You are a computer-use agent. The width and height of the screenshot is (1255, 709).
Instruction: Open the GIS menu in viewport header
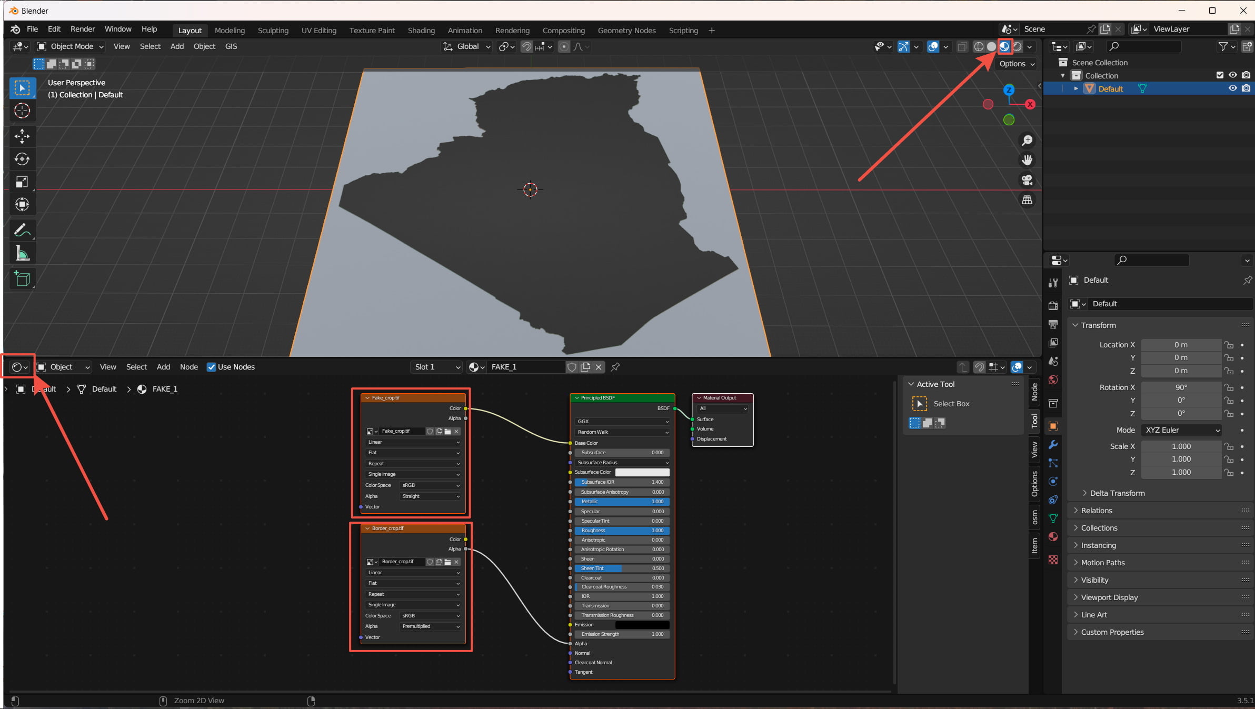pos(231,47)
